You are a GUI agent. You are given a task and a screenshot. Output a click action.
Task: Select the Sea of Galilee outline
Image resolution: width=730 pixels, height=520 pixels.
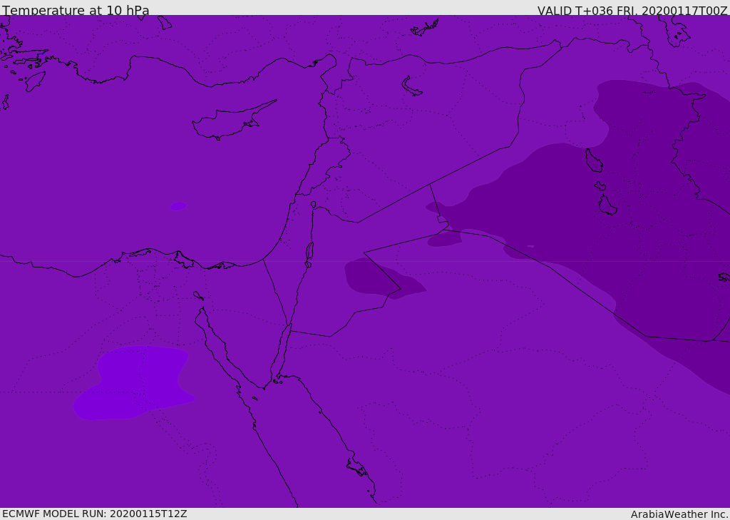click(x=313, y=205)
